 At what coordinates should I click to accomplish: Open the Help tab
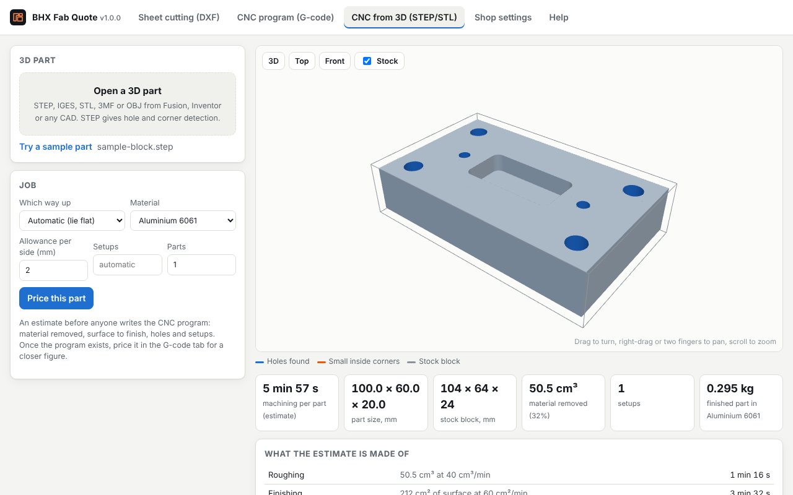point(559,17)
